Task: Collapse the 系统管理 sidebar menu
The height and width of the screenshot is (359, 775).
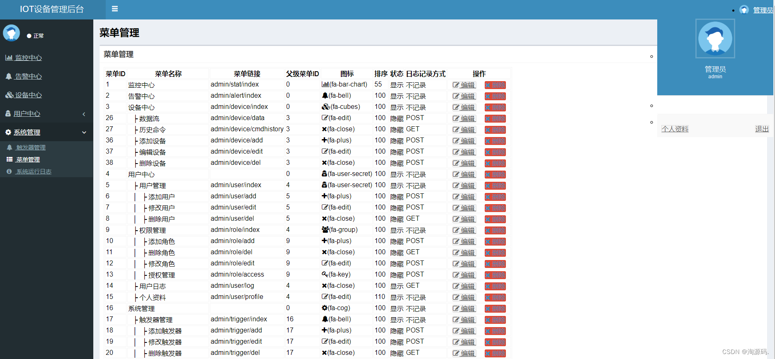Action: [x=46, y=133]
